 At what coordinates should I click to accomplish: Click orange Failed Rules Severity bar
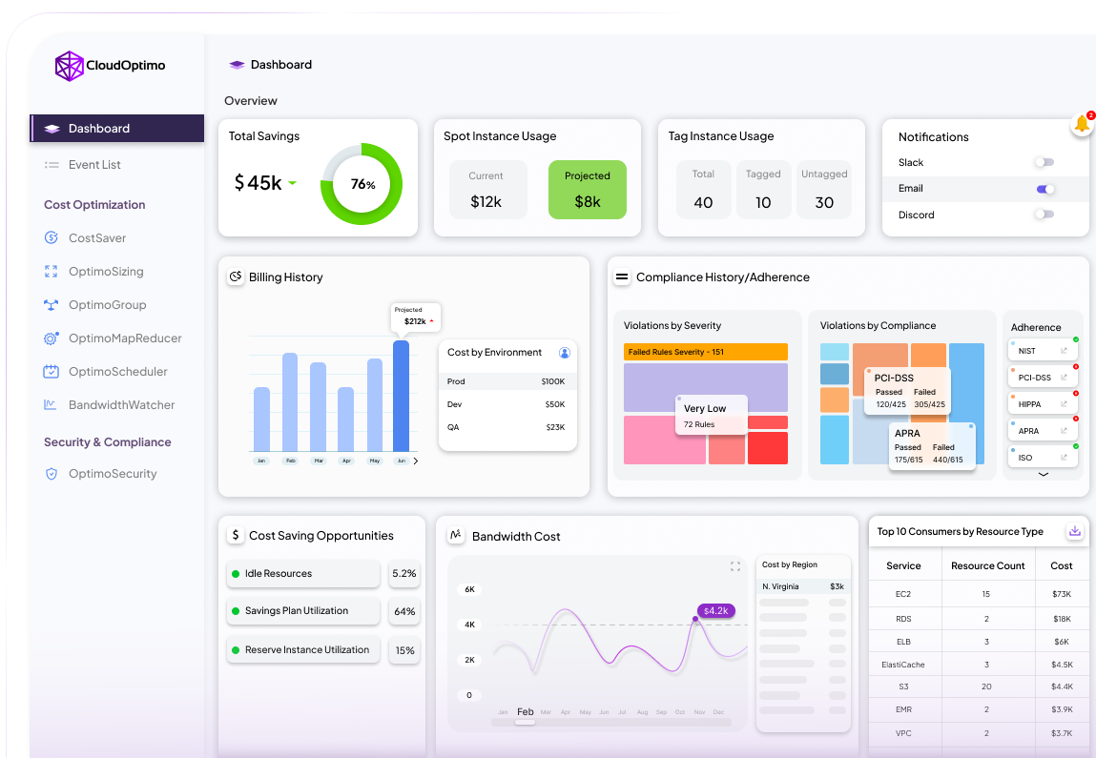[705, 352]
